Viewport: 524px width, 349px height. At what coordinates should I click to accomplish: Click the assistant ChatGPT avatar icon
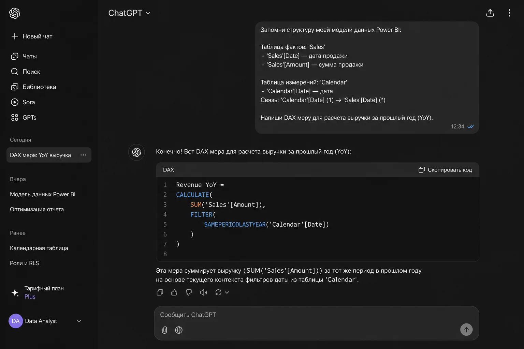coord(136,152)
